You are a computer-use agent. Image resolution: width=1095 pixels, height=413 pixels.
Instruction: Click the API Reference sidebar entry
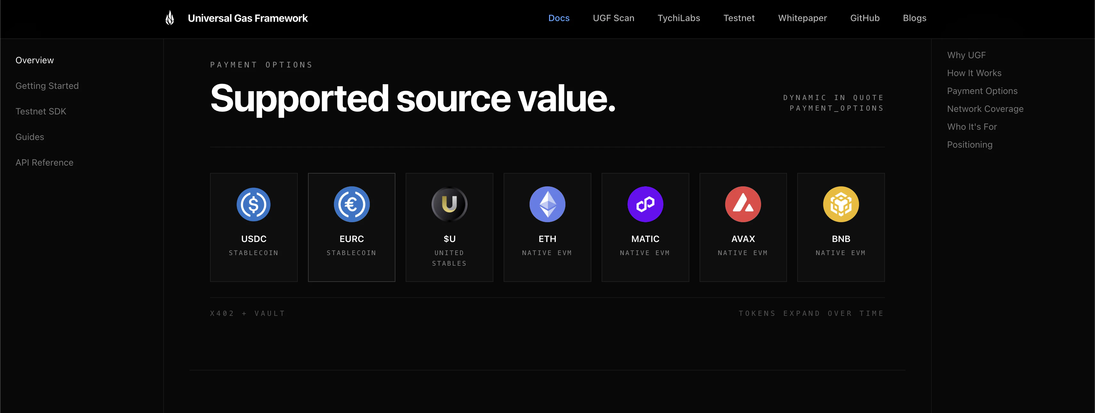click(x=44, y=162)
